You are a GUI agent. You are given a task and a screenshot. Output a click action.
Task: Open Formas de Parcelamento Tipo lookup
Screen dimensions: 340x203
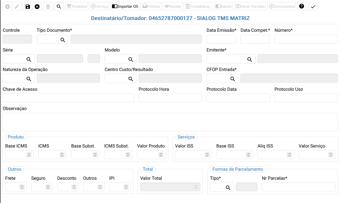(x=228, y=187)
